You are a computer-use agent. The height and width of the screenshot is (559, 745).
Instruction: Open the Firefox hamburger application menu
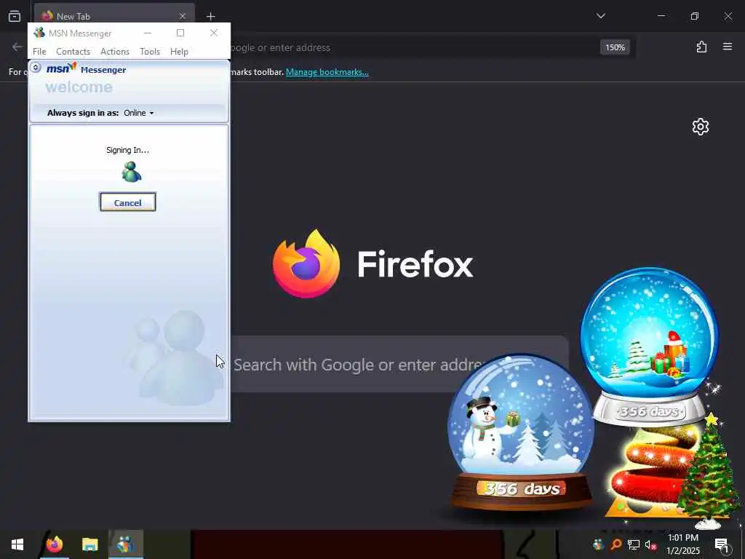click(728, 47)
